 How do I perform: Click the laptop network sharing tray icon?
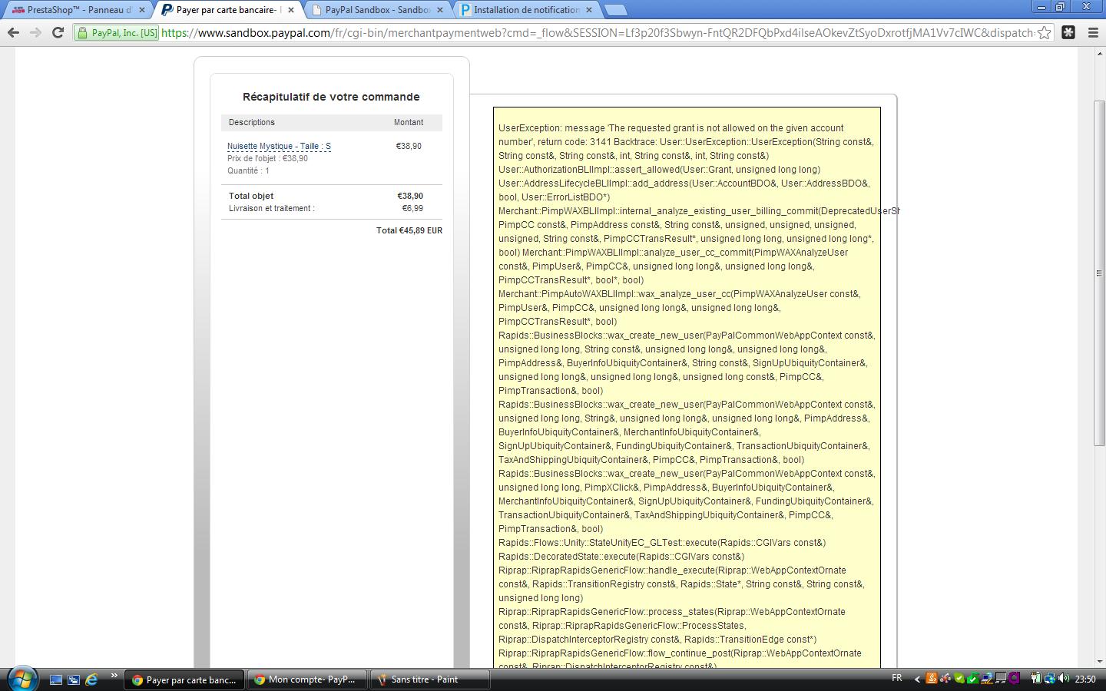pos(987,679)
